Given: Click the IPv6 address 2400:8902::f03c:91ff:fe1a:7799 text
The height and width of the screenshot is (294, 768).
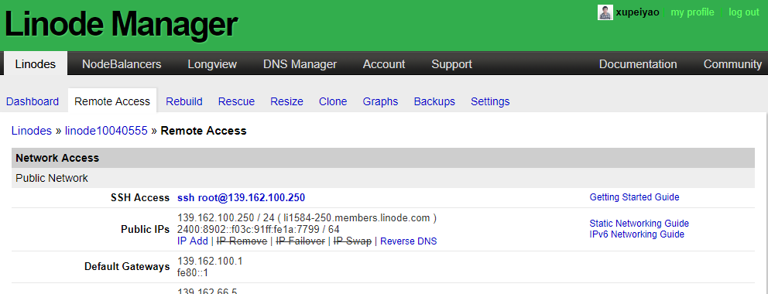Looking at the screenshot, I should coord(249,230).
